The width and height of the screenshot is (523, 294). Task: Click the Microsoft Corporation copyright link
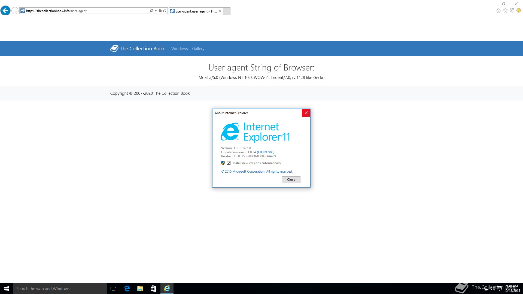[x=257, y=171]
